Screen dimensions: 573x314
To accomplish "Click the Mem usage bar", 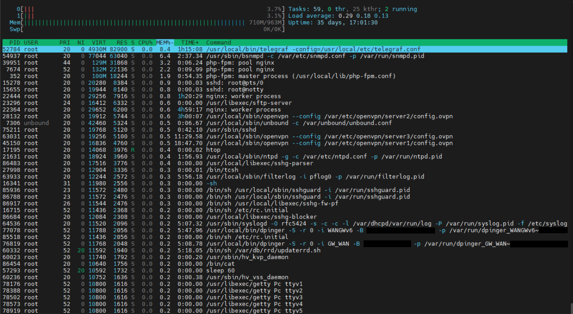I will point(147,23).
